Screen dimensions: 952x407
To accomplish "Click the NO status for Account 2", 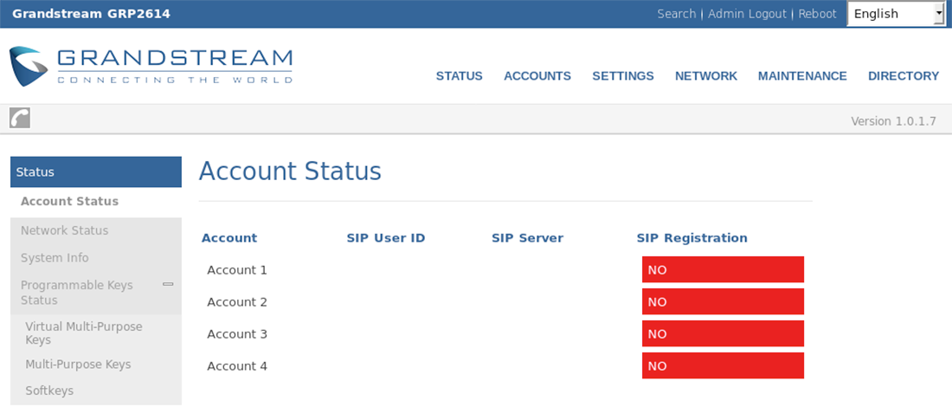I will tap(724, 302).
